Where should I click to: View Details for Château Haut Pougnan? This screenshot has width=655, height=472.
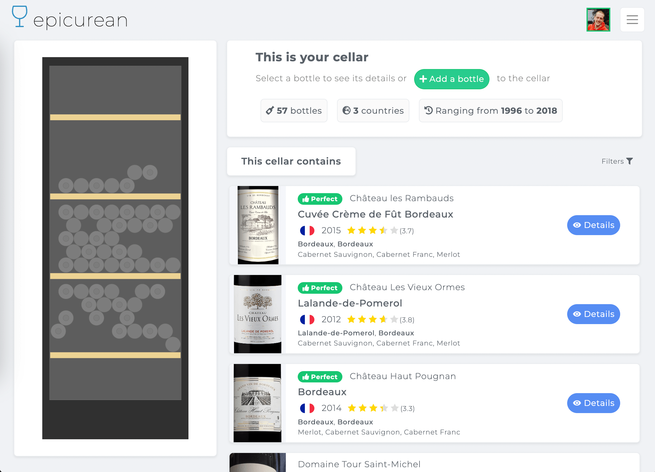click(x=593, y=403)
